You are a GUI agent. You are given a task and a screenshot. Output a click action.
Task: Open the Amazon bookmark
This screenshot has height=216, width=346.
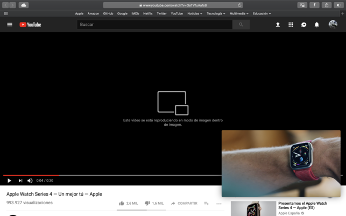93,13
